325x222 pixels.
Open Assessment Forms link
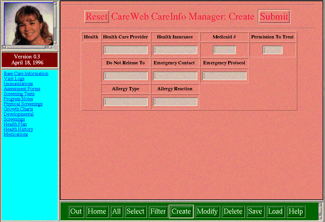click(22, 89)
